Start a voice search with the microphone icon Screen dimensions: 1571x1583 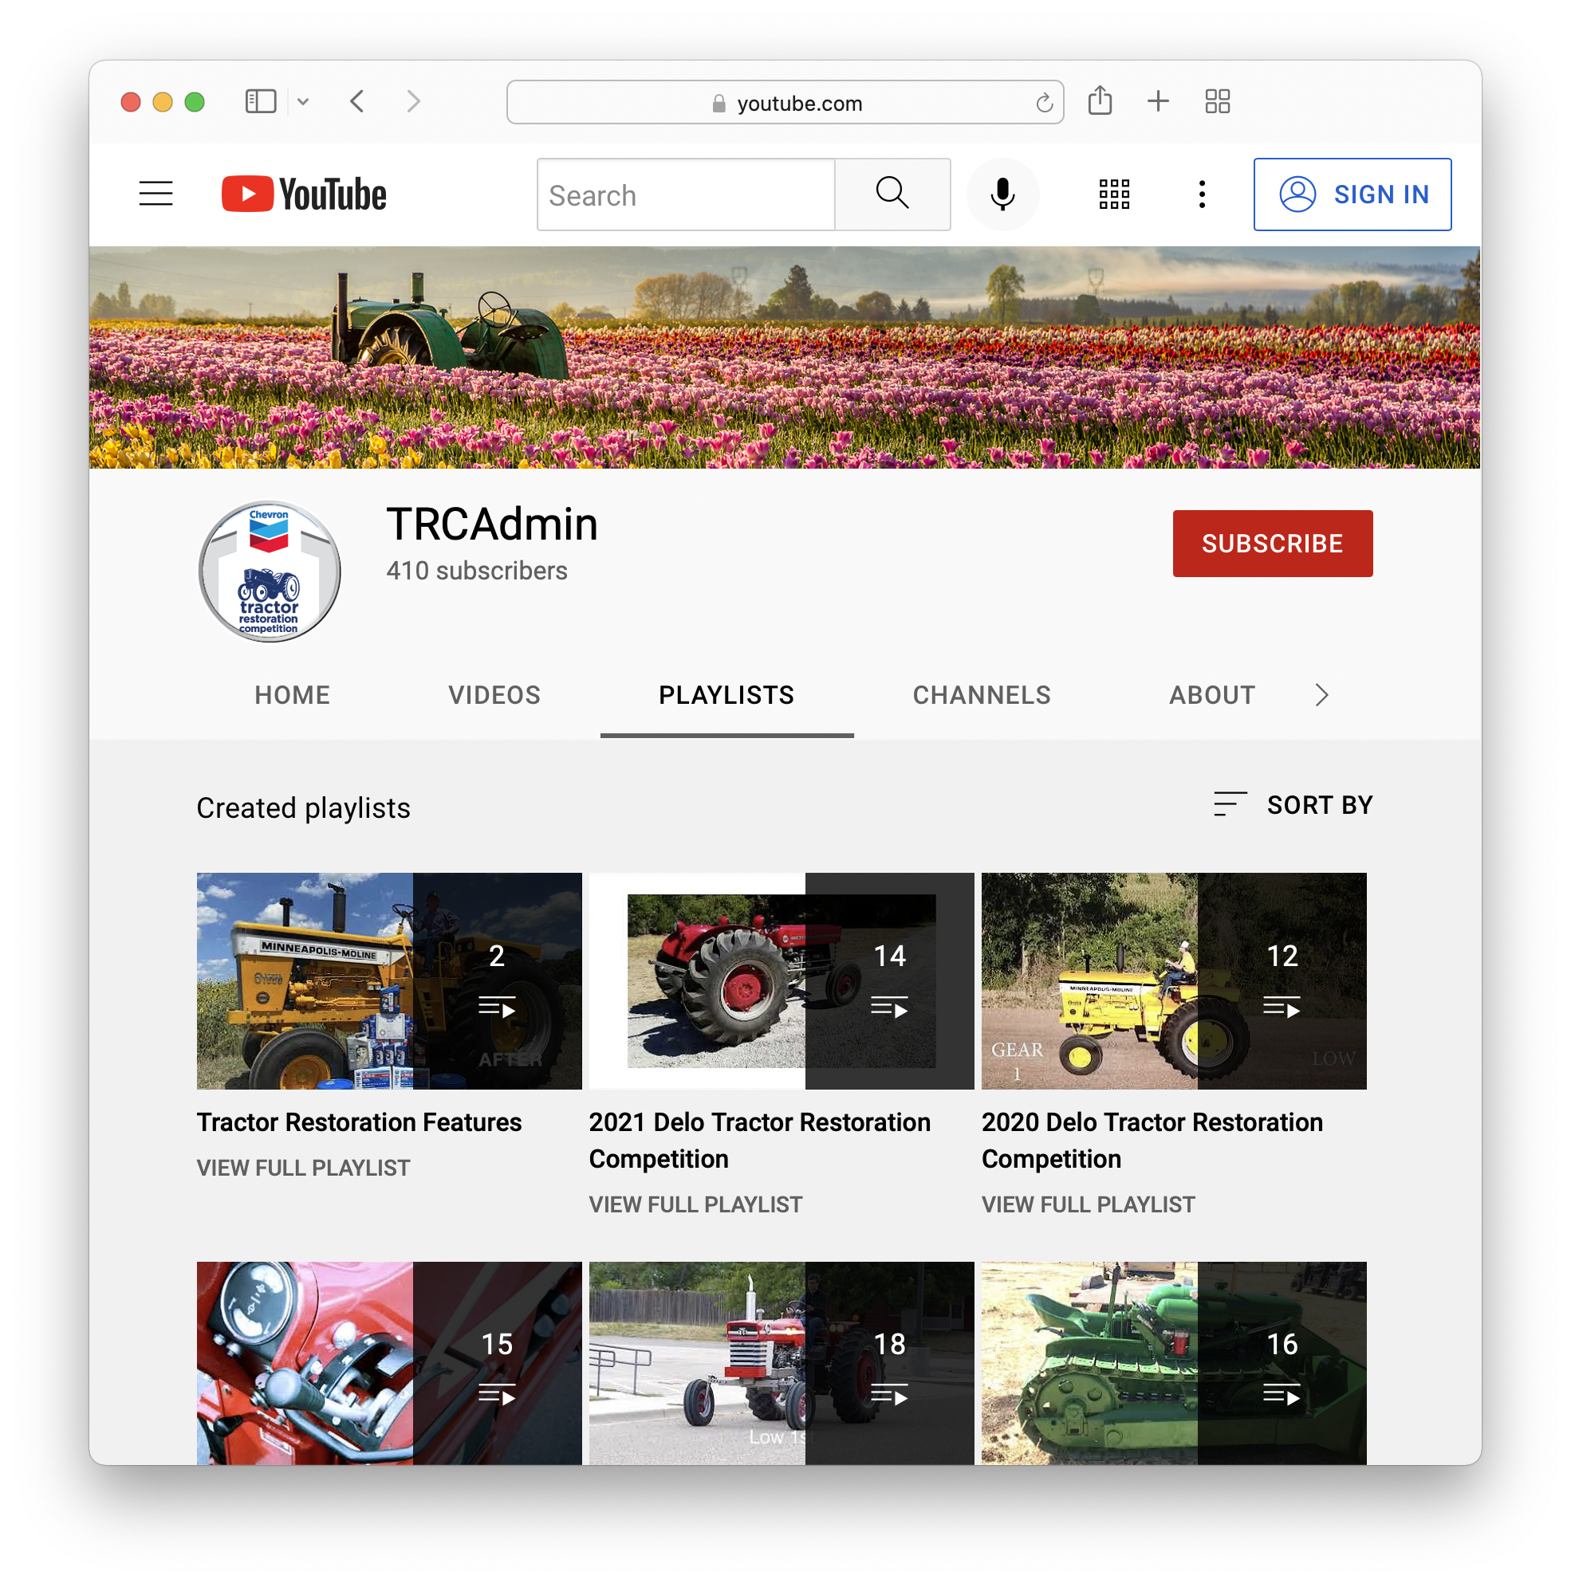[1002, 194]
